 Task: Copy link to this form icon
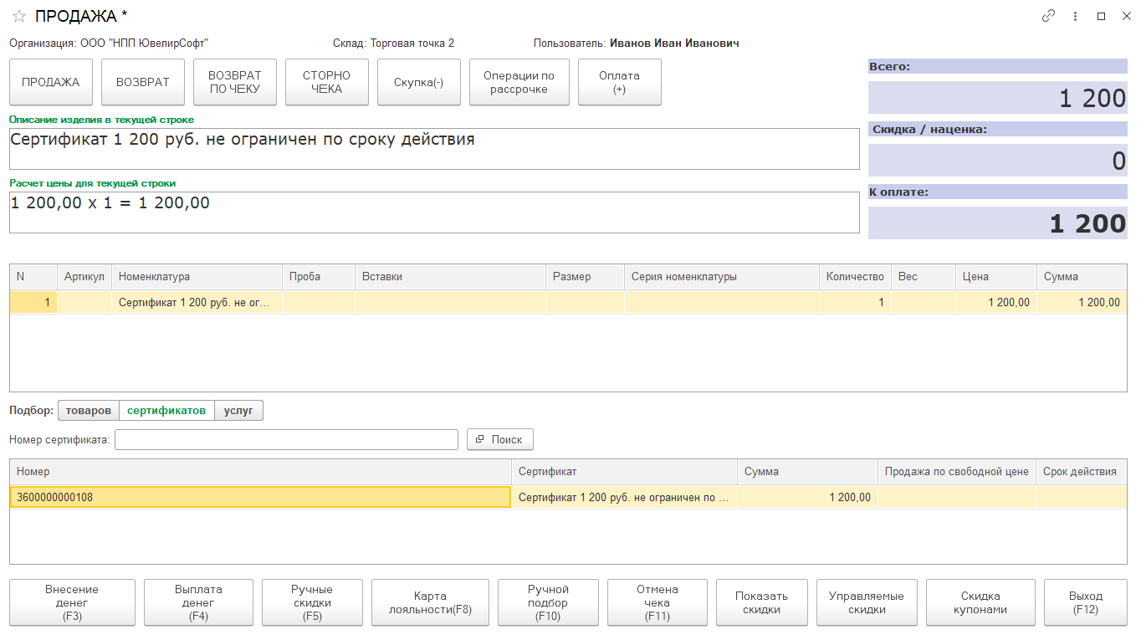click(1048, 16)
